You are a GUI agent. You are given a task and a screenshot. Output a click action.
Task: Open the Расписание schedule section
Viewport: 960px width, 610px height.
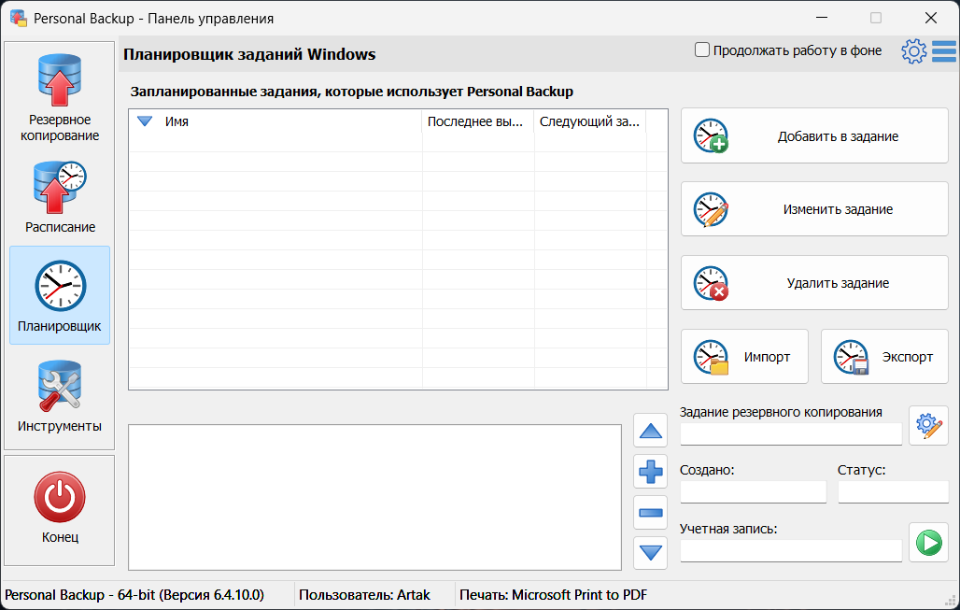pos(60,196)
